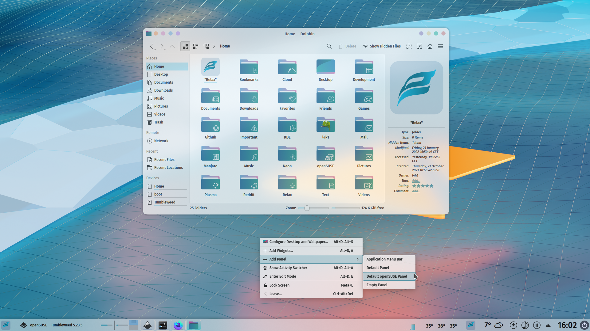
Task: Click the free disk space bar
Action: click(345, 208)
